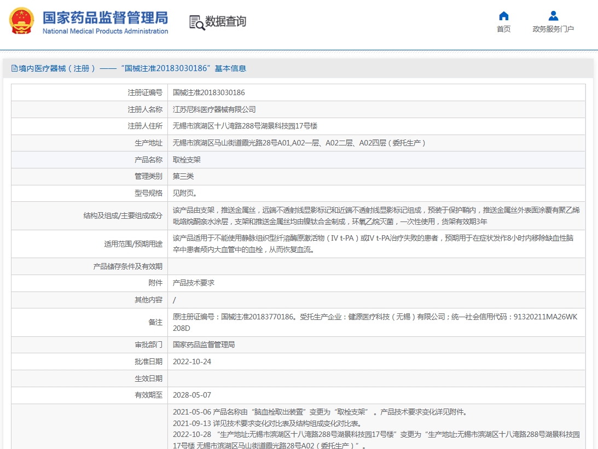The image size is (598, 449).
Task: Select the 国械注准20183030186 value in the table
Action: [208, 92]
